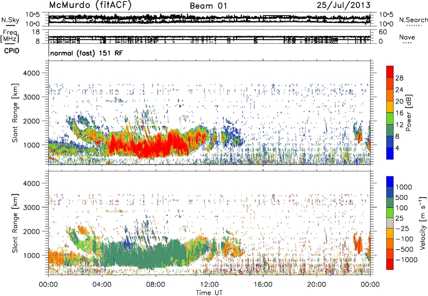Select Slant Range label of velocity panel
428x296 pixels.
pos(15,223)
